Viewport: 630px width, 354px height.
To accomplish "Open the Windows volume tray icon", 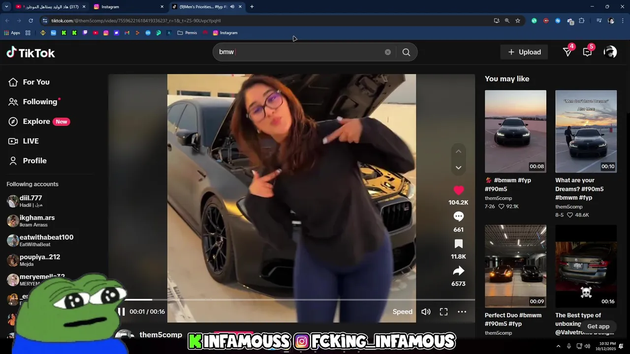I will coord(587,346).
